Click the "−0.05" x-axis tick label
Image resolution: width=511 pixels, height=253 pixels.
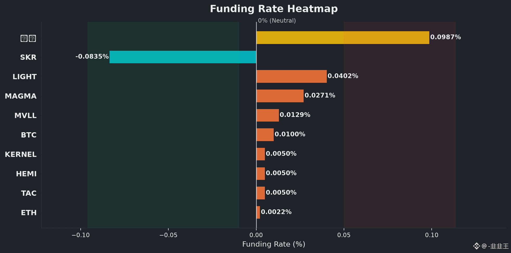(168, 235)
